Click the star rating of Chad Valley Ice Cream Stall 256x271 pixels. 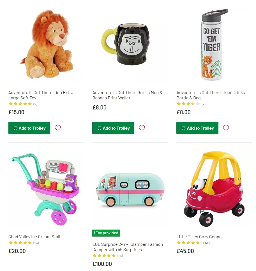tap(20, 243)
